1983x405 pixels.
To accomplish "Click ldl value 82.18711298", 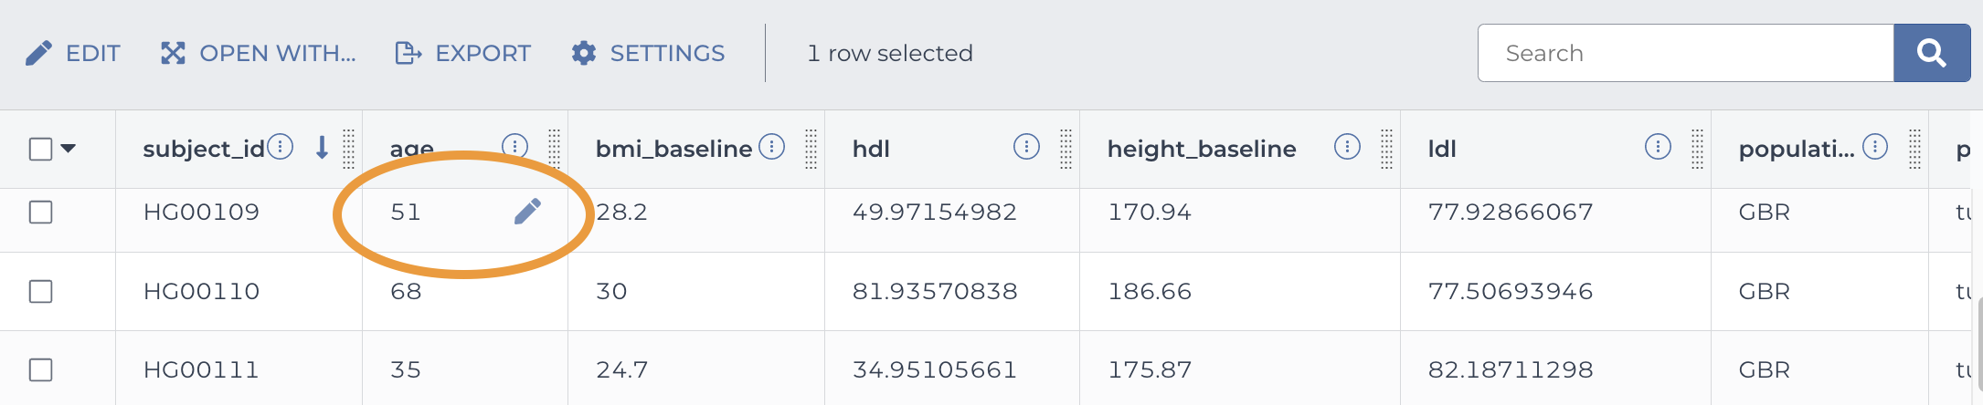I will tap(1511, 370).
